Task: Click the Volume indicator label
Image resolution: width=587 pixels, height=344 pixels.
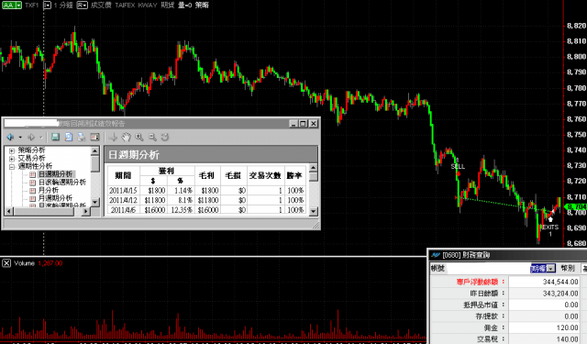Action: (25, 263)
